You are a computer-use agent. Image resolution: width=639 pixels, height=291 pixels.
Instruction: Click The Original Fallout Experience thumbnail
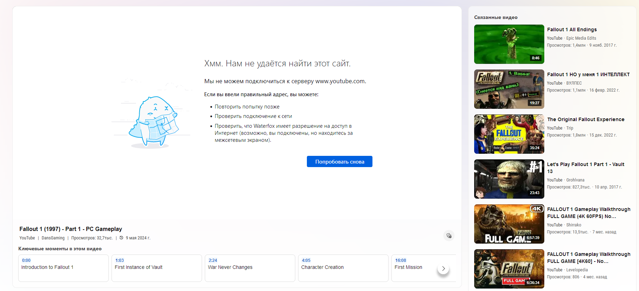509,134
